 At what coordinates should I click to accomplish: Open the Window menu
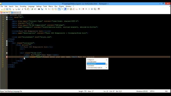click(x=68, y=6)
